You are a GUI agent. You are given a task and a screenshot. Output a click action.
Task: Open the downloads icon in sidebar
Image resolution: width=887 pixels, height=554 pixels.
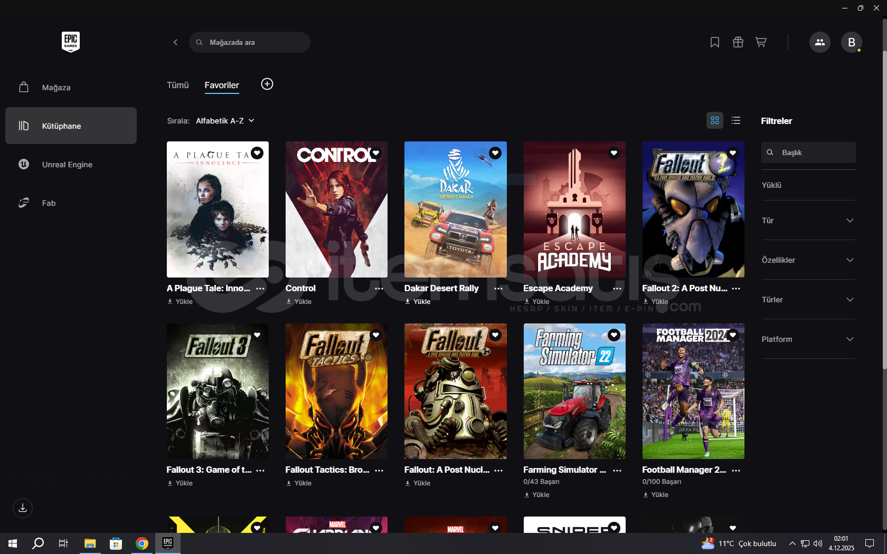(23, 508)
